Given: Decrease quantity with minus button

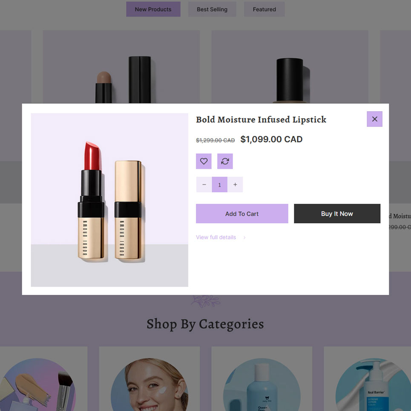Looking at the screenshot, I should [x=204, y=184].
